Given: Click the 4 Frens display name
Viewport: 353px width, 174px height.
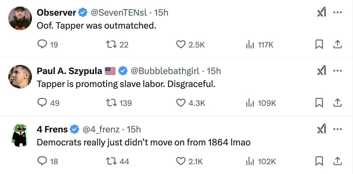Looking at the screenshot, I should click(52, 129).
